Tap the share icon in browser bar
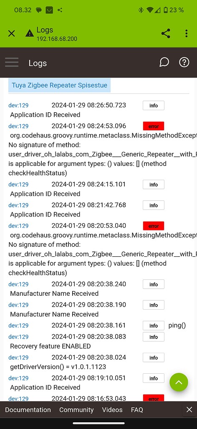This screenshot has height=429, width=197. click(x=166, y=34)
